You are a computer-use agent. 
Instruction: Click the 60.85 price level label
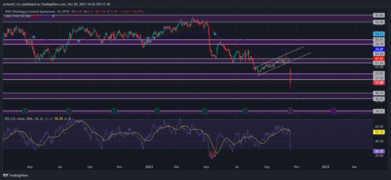[x=378, y=74]
